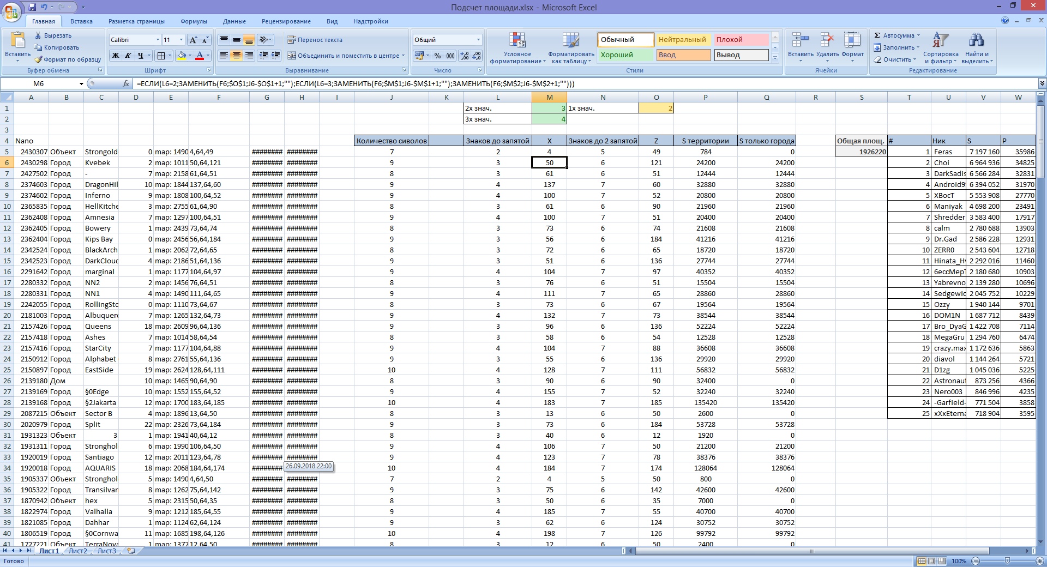Toggle bold (Ж) formatting
This screenshot has width=1047, height=567.
pos(115,56)
